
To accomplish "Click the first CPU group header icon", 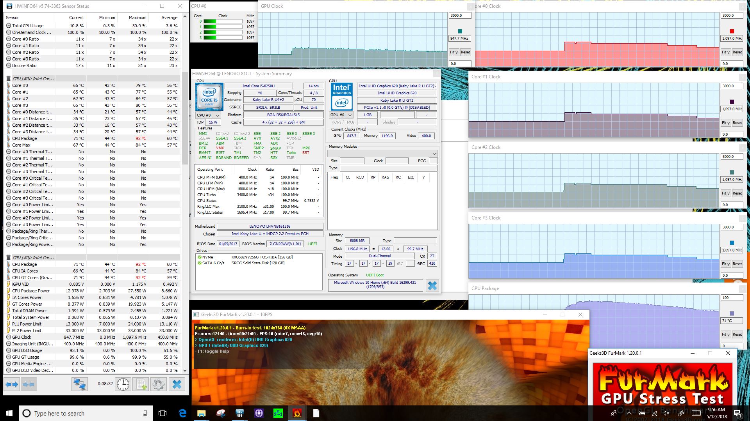I will [x=9, y=79].
